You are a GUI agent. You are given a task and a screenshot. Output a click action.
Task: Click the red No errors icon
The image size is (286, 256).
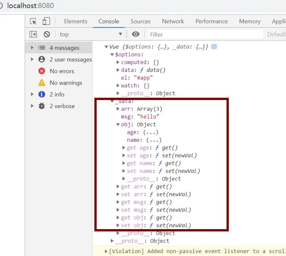pyautogui.click(x=42, y=71)
